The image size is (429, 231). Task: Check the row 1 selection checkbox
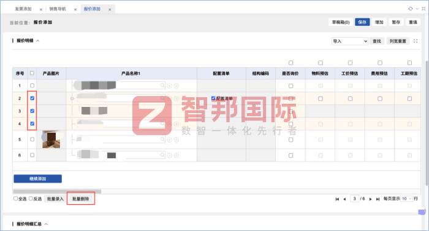32,86
